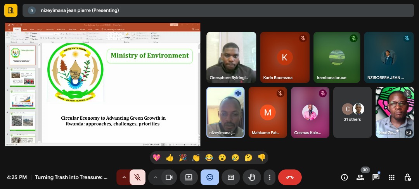
Task: Select the Cosmas Kale participant tile
Action: pos(310,112)
